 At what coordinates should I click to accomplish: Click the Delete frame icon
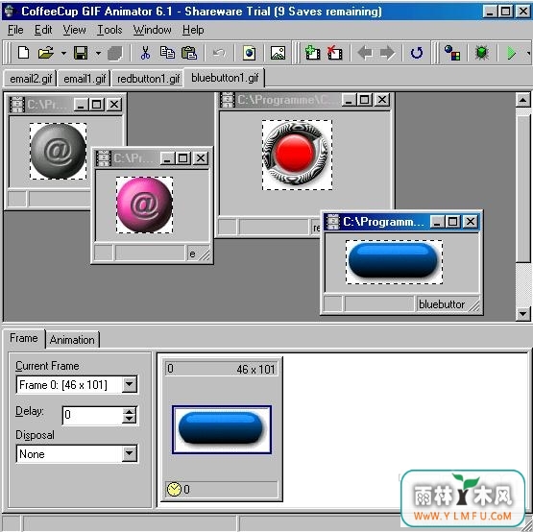point(334,53)
